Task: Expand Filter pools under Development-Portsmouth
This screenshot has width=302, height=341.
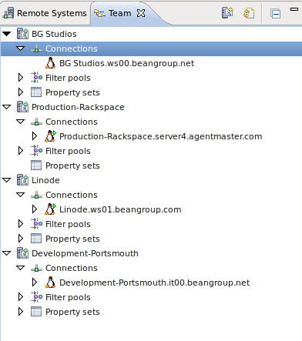Action: 21,297
